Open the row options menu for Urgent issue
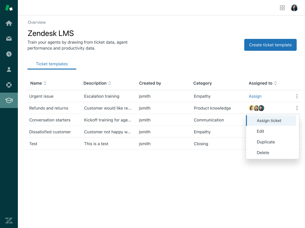305x228 pixels. point(297,96)
